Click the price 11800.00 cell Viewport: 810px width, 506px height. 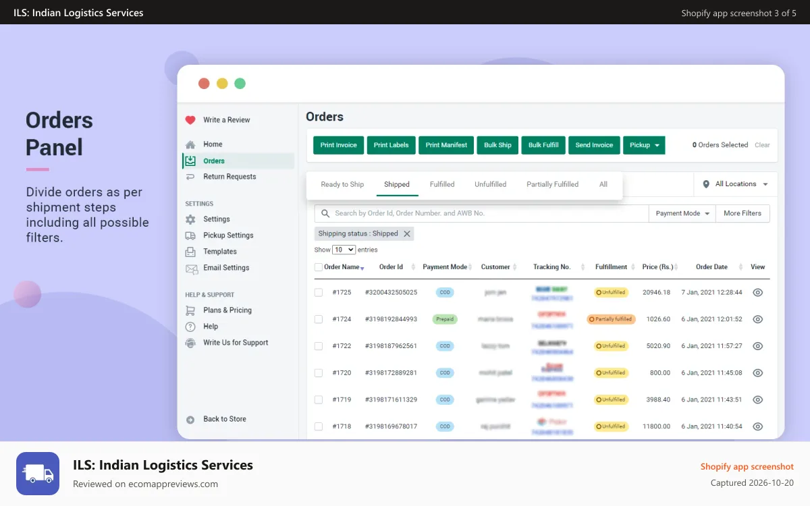[656, 426]
